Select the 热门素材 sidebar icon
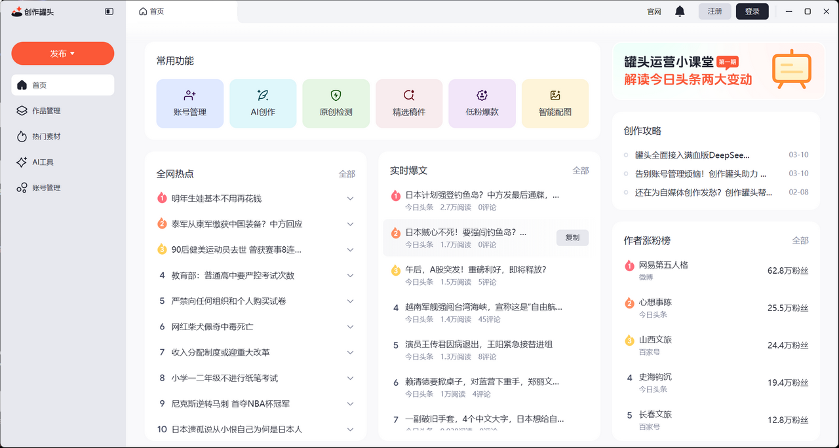The width and height of the screenshot is (839, 448). [39, 136]
